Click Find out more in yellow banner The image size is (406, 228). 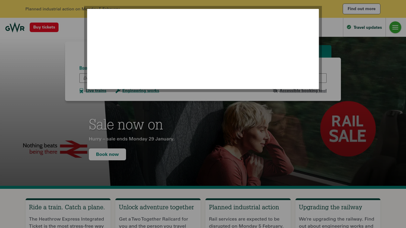click(361, 9)
